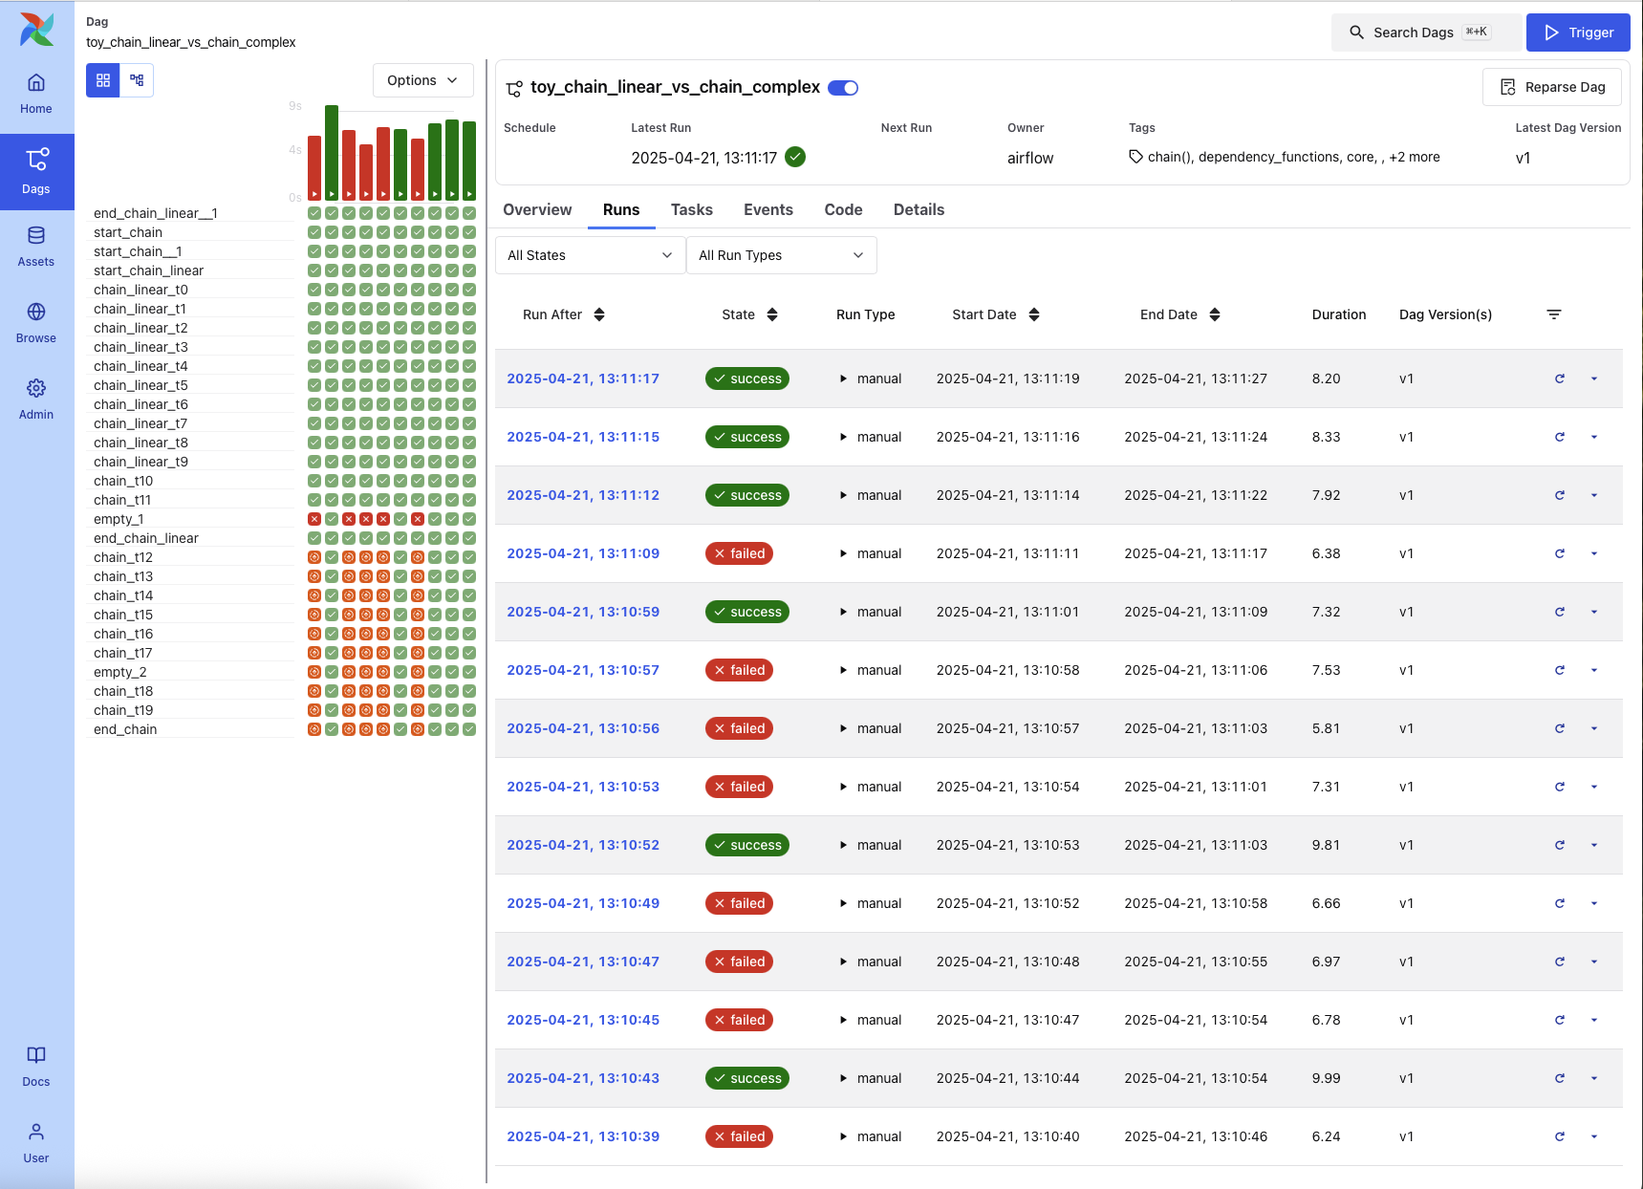This screenshot has width=1643, height=1189.
Task: Switch to the Code tab
Action: pos(843,209)
